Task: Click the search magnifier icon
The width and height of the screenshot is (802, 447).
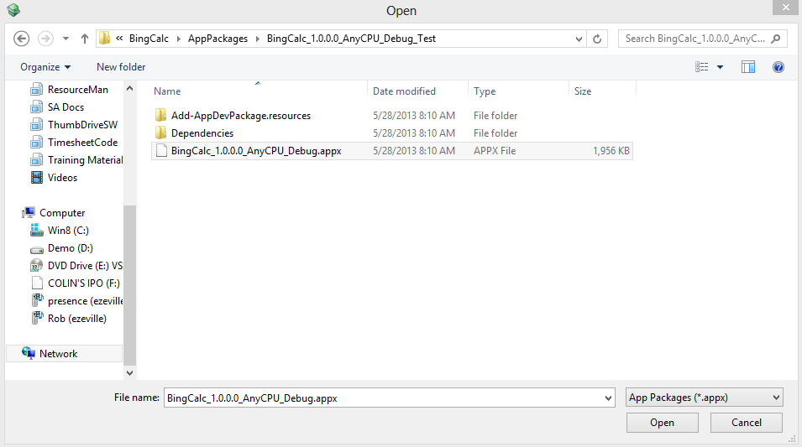Action: tap(776, 39)
